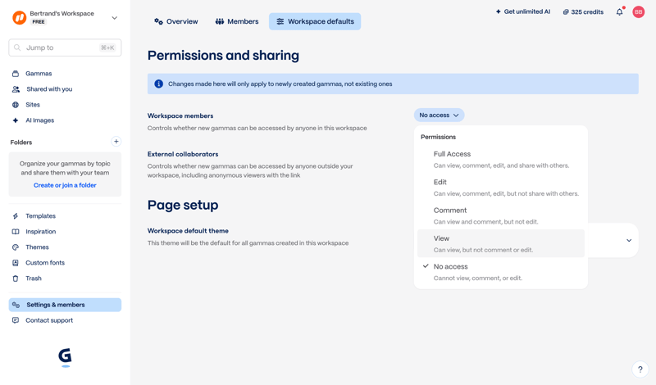Click the Permissions and sharing heading
Image resolution: width=656 pixels, height=385 pixels.
click(223, 55)
